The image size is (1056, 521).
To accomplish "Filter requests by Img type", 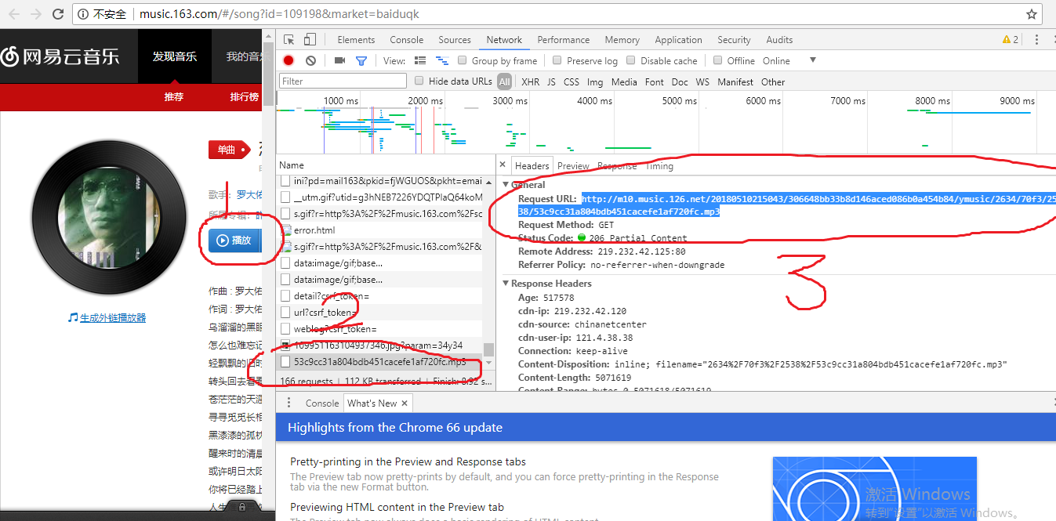I will pyautogui.click(x=595, y=81).
